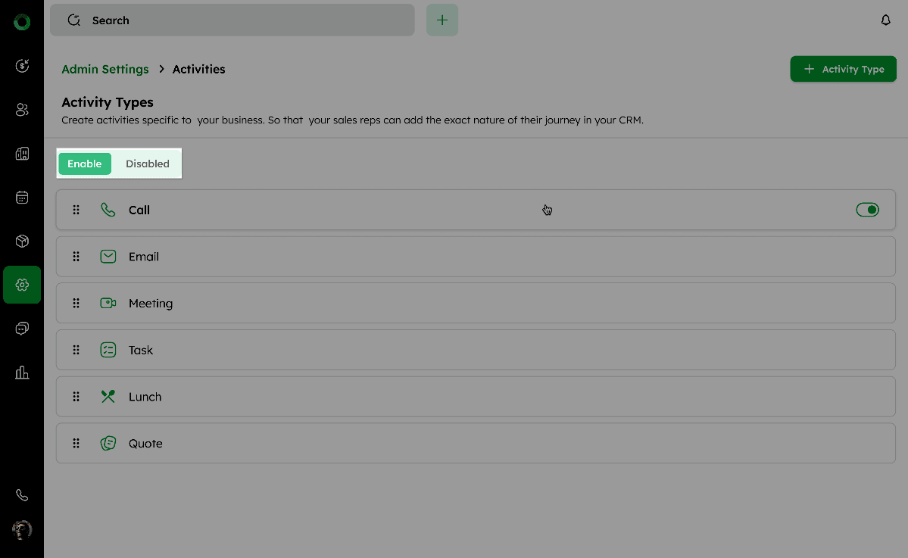Toggle off the Call activity switch
The width and height of the screenshot is (908, 558).
pos(867,210)
